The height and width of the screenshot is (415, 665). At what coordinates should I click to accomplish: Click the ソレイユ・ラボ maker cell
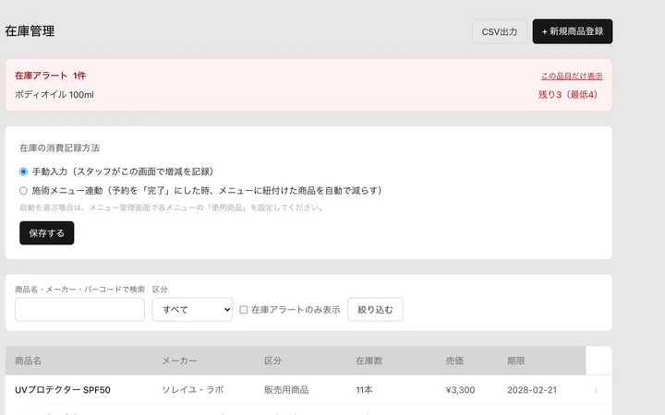pyautogui.click(x=192, y=390)
